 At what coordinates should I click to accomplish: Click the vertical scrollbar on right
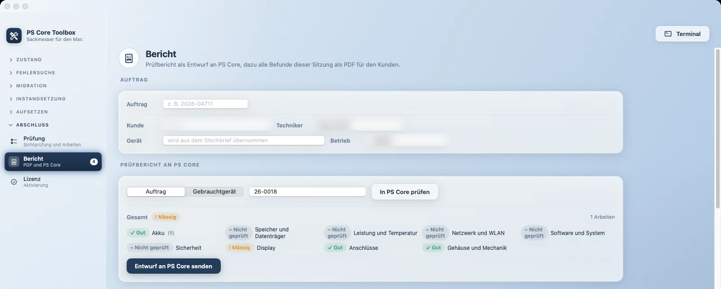(718, 128)
